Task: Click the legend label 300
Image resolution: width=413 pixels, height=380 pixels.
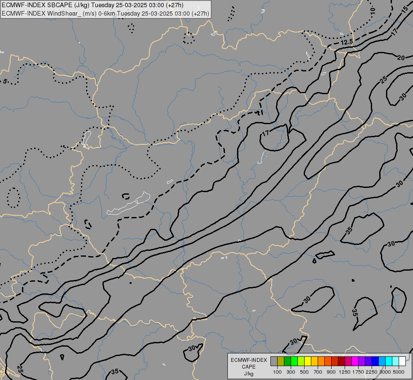Action: (291, 372)
